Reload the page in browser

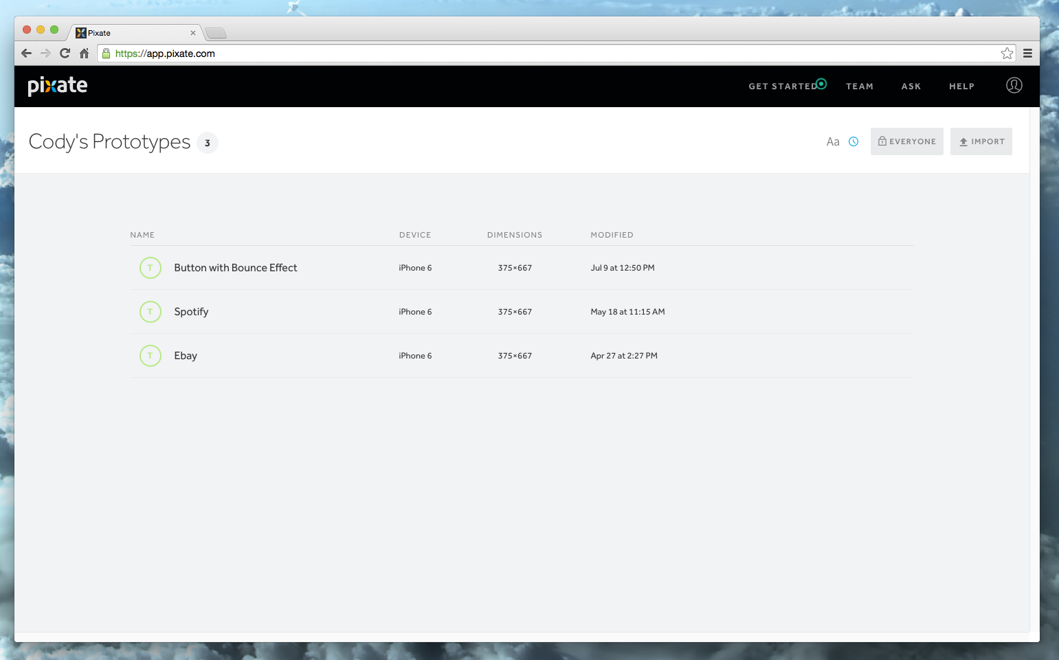(65, 54)
